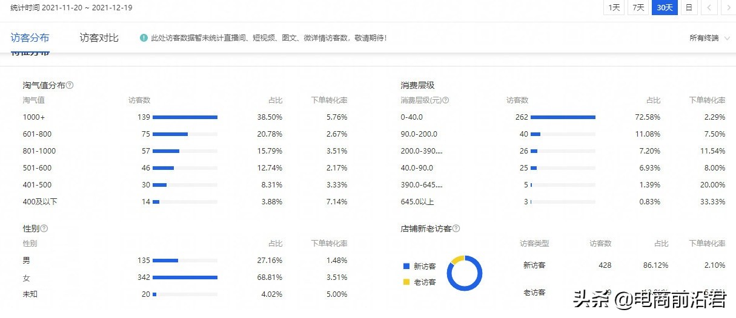The width and height of the screenshot is (736, 318).
Task: Open the 所有终端 dropdown
Action: pyautogui.click(x=708, y=38)
